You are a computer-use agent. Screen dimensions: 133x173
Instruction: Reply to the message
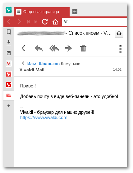[39, 48]
